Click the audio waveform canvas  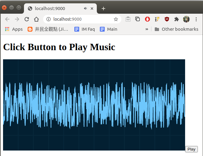coord(94,105)
